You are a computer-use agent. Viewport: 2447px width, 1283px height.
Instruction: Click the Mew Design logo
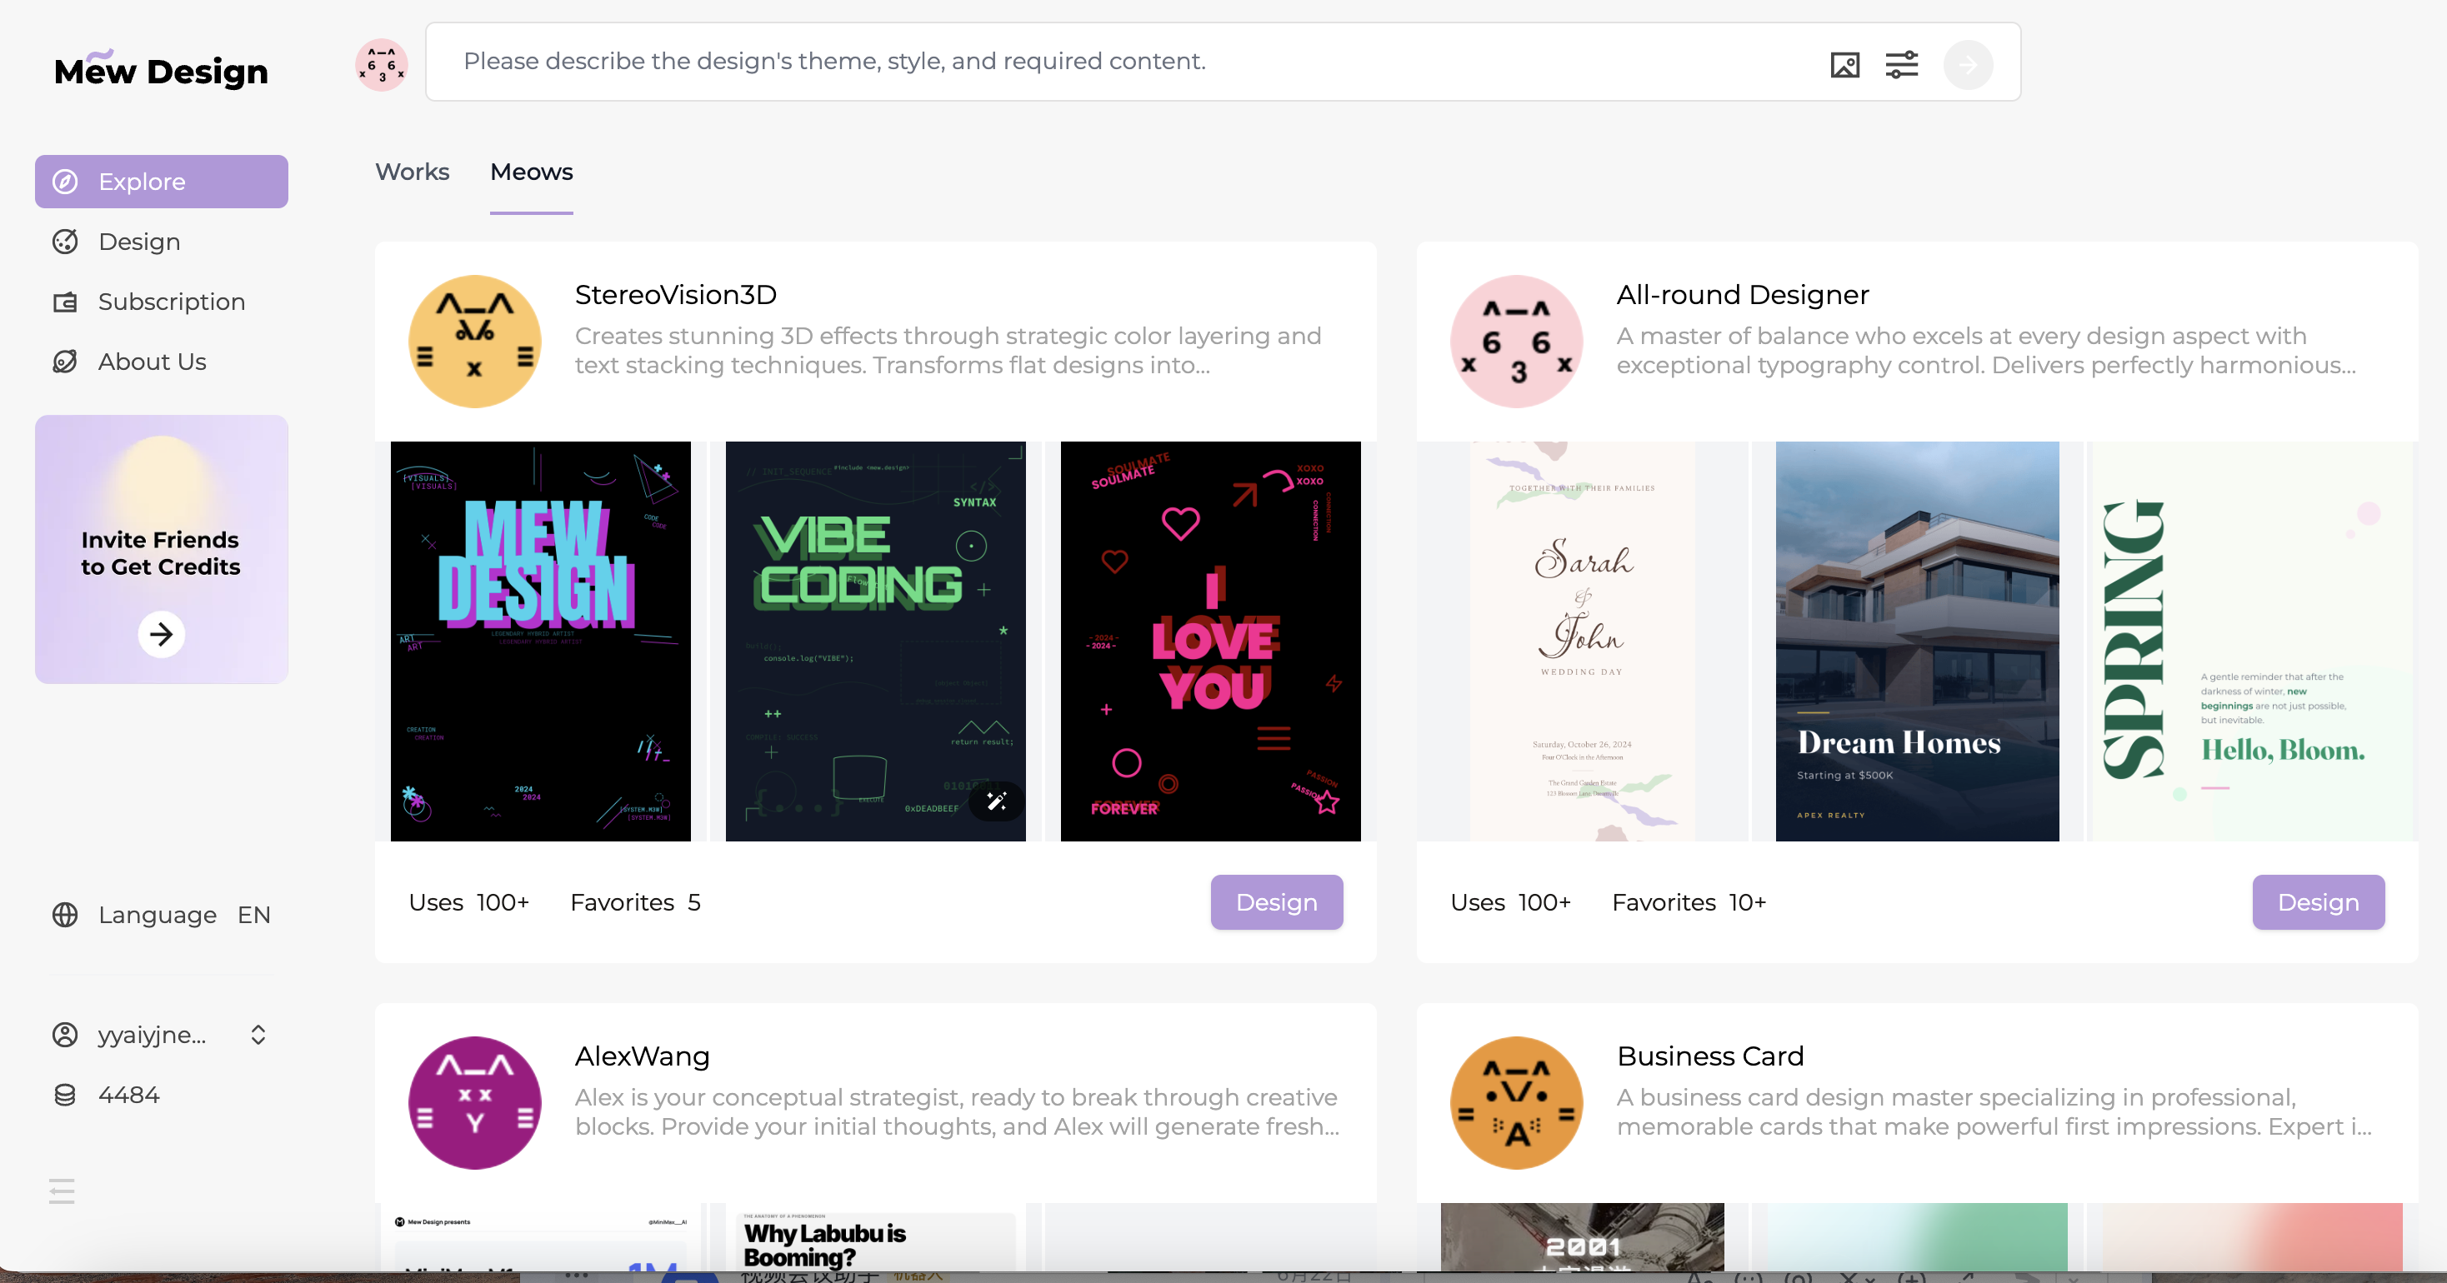(161, 69)
